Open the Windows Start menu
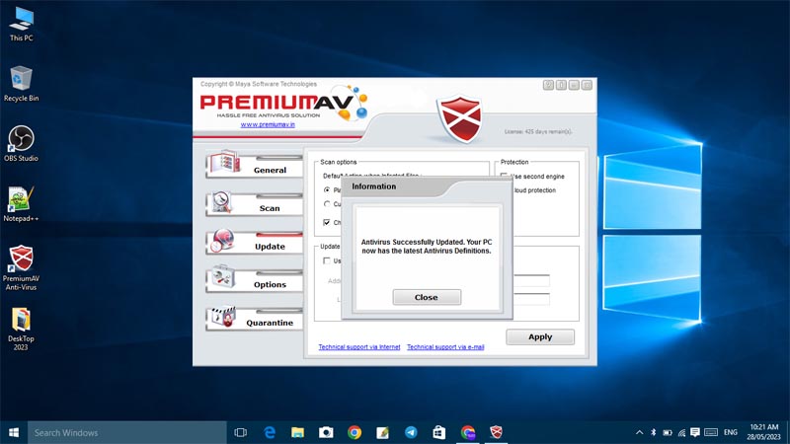Image resolution: width=790 pixels, height=444 pixels. point(14,432)
